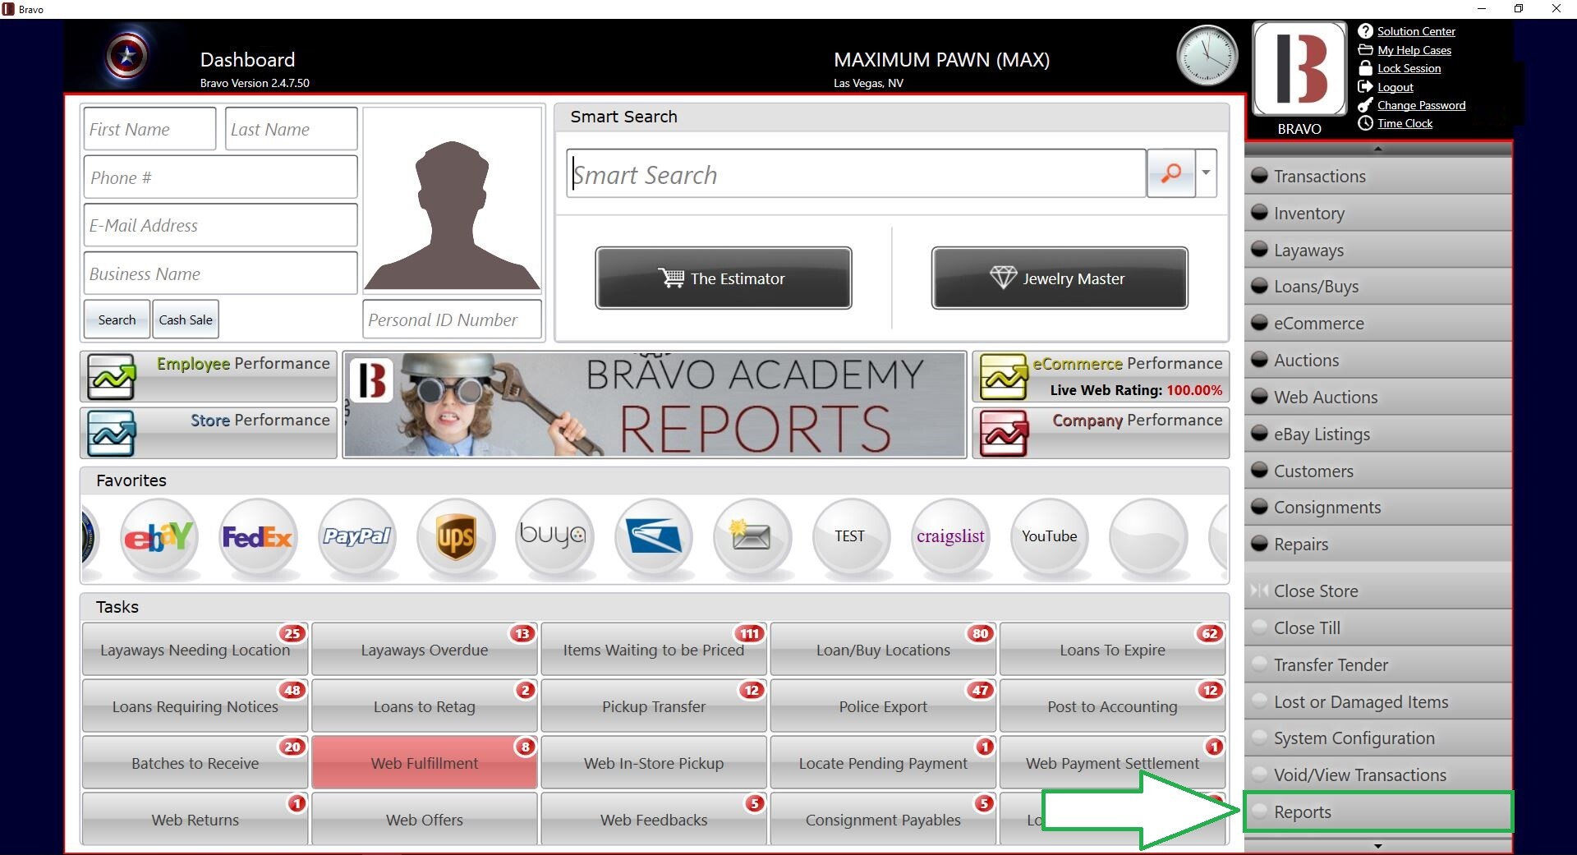This screenshot has width=1577, height=855.
Task: Open System Configuration
Action: (1378, 738)
